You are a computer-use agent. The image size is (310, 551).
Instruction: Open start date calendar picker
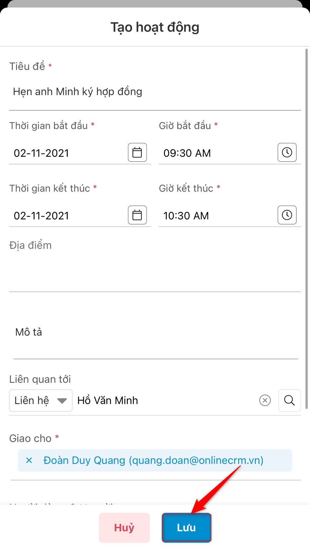coord(137,152)
